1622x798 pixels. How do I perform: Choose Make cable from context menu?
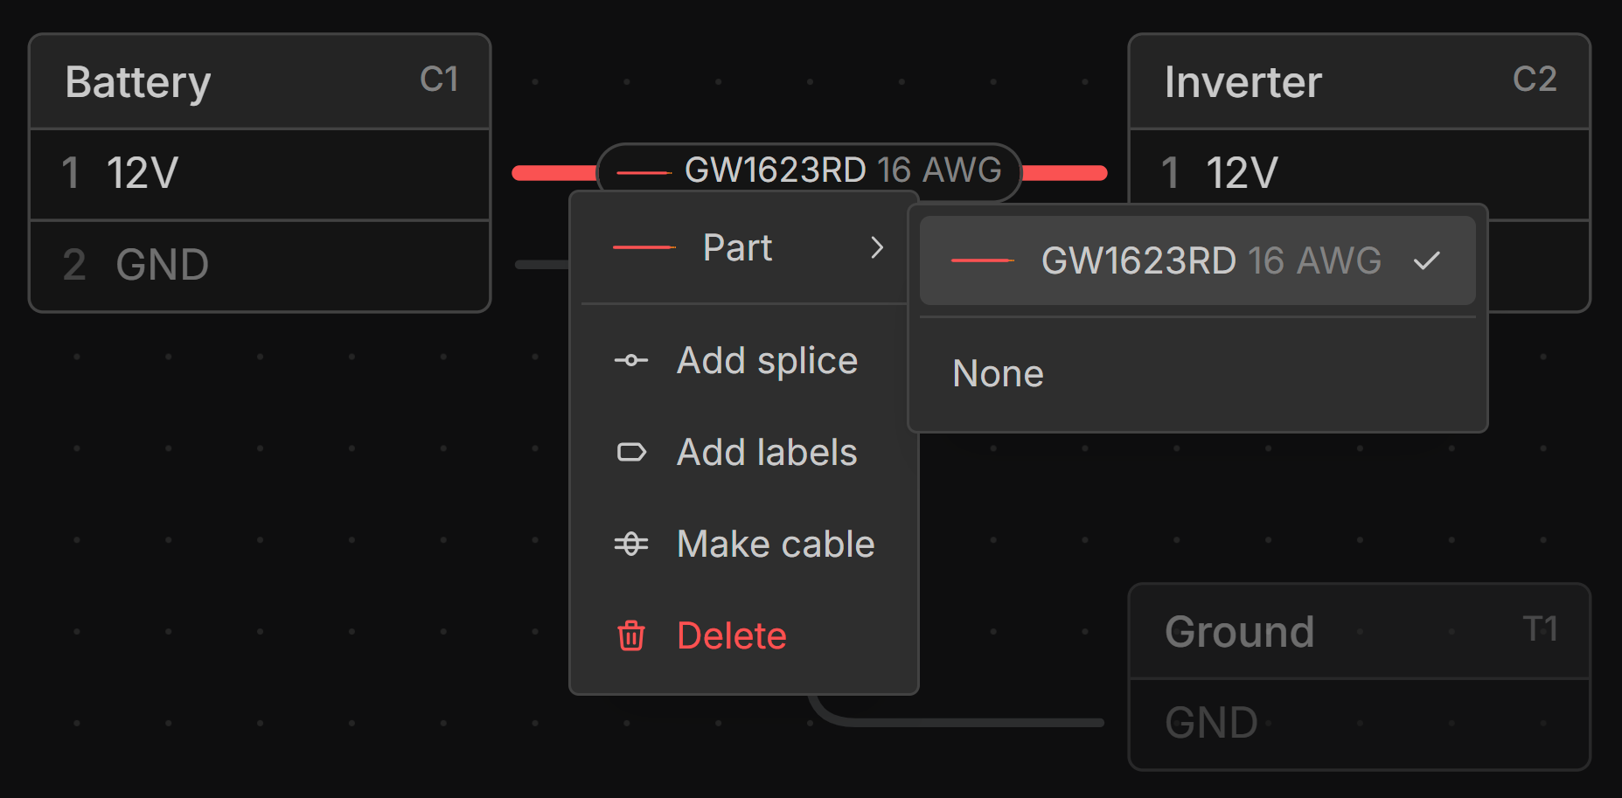point(775,544)
